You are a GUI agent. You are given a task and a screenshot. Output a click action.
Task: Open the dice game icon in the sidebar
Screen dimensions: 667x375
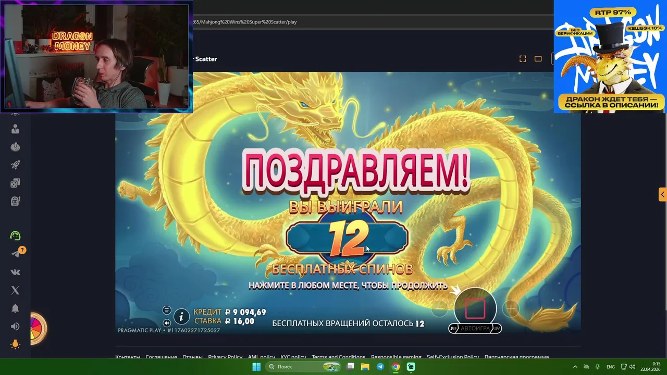(x=15, y=183)
